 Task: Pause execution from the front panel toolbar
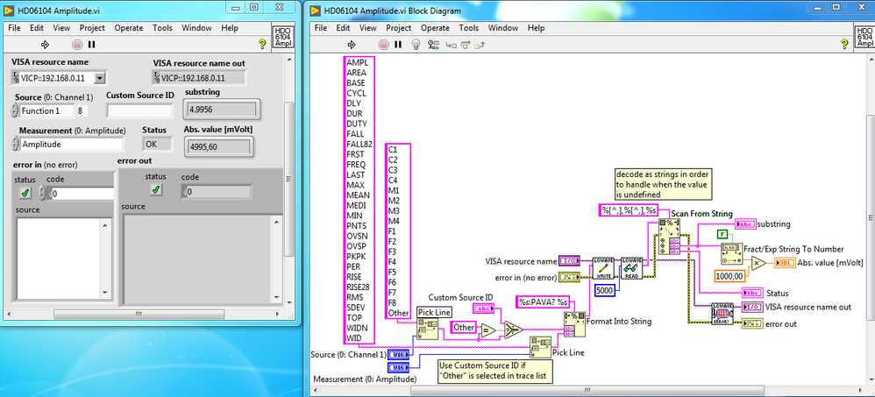point(91,45)
